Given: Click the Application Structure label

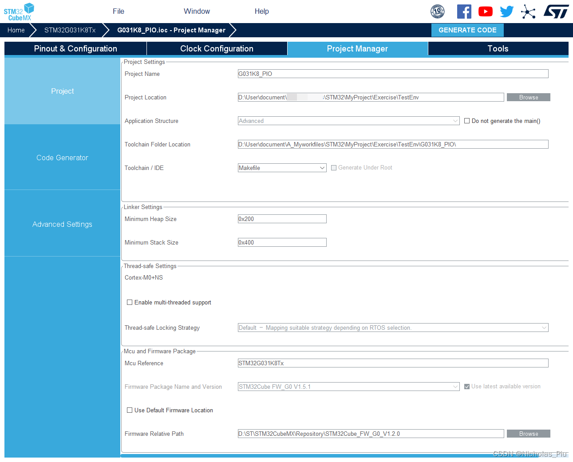Looking at the screenshot, I should pyautogui.click(x=151, y=121).
